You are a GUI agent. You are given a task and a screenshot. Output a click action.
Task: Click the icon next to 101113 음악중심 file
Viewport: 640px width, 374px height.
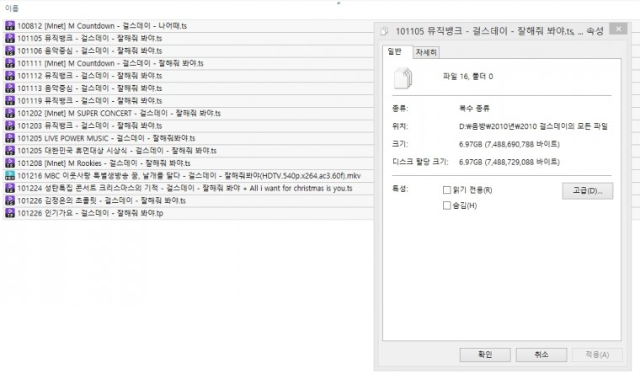pyautogui.click(x=10, y=88)
